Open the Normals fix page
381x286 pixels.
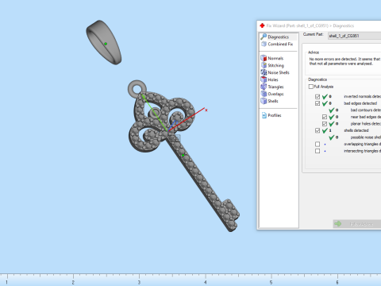coord(272,58)
